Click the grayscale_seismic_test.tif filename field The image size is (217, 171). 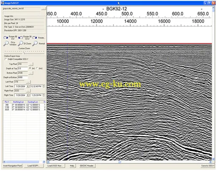click(22, 9)
